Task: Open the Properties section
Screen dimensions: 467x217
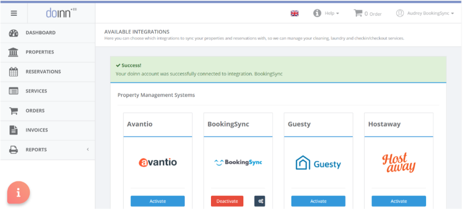Action: coord(40,52)
